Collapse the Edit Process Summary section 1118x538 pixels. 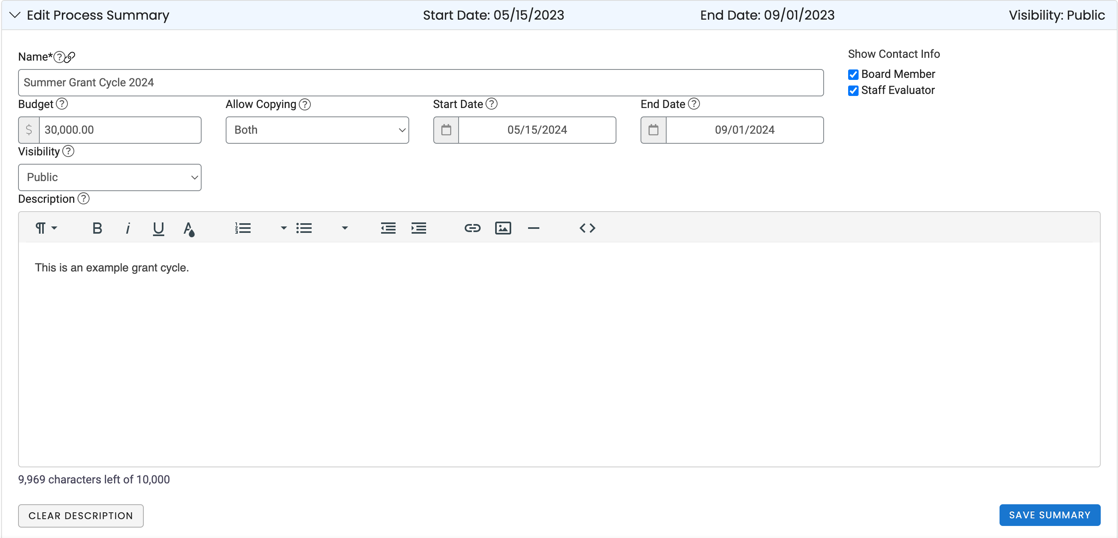coord(15,15)
